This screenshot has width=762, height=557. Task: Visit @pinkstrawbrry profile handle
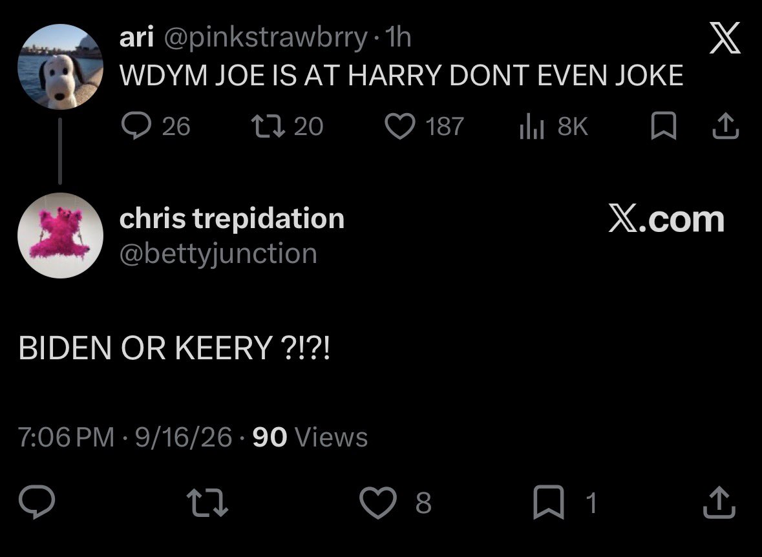point(266,37)
